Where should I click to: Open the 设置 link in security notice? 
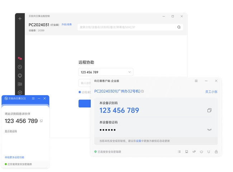tap(138, 141)
